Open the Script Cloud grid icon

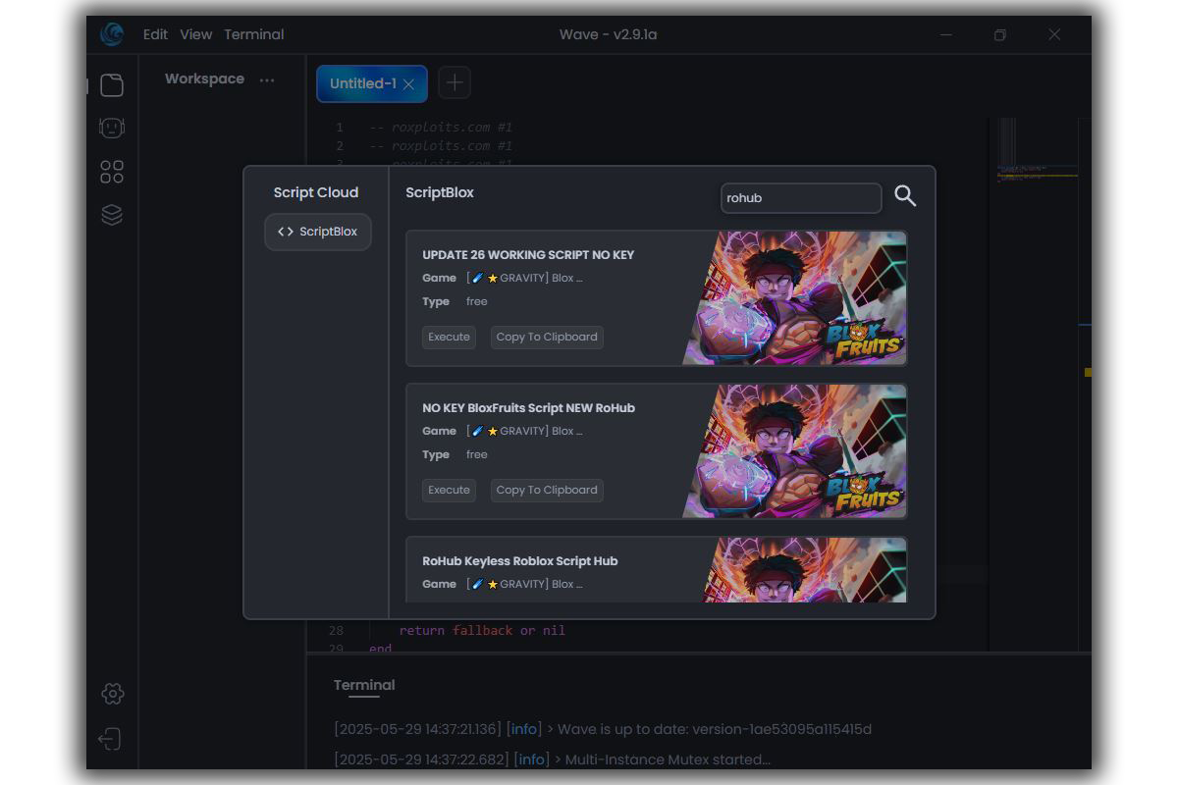coord(112,172)
